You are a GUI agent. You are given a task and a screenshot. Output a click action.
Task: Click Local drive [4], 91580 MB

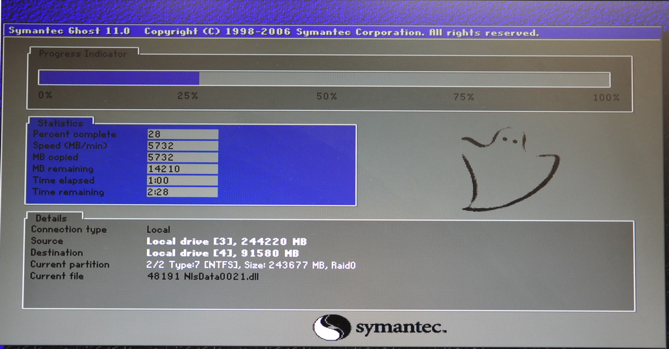tap(223, 253)
